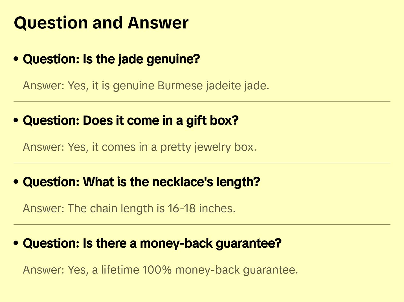Click the divider line below the jade answer
404x302 pixels.
[x=202, y=102]
